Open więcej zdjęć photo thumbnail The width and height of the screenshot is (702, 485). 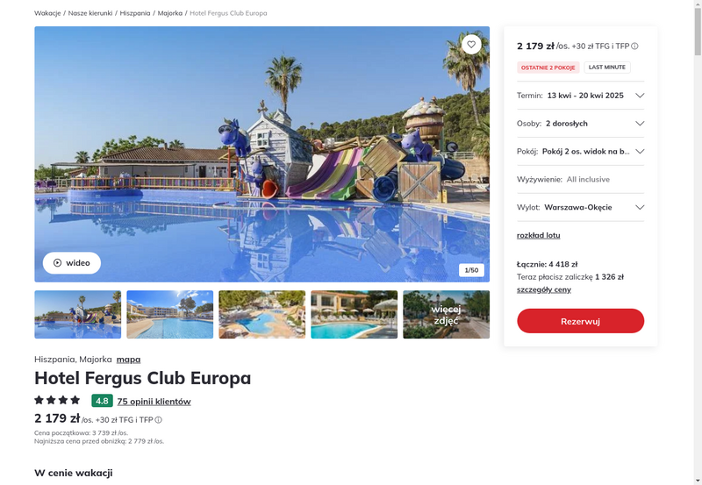pyautogui.click(x=446, y=315)
